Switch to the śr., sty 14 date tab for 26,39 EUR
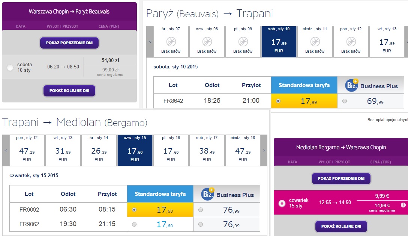 [99, 150]
